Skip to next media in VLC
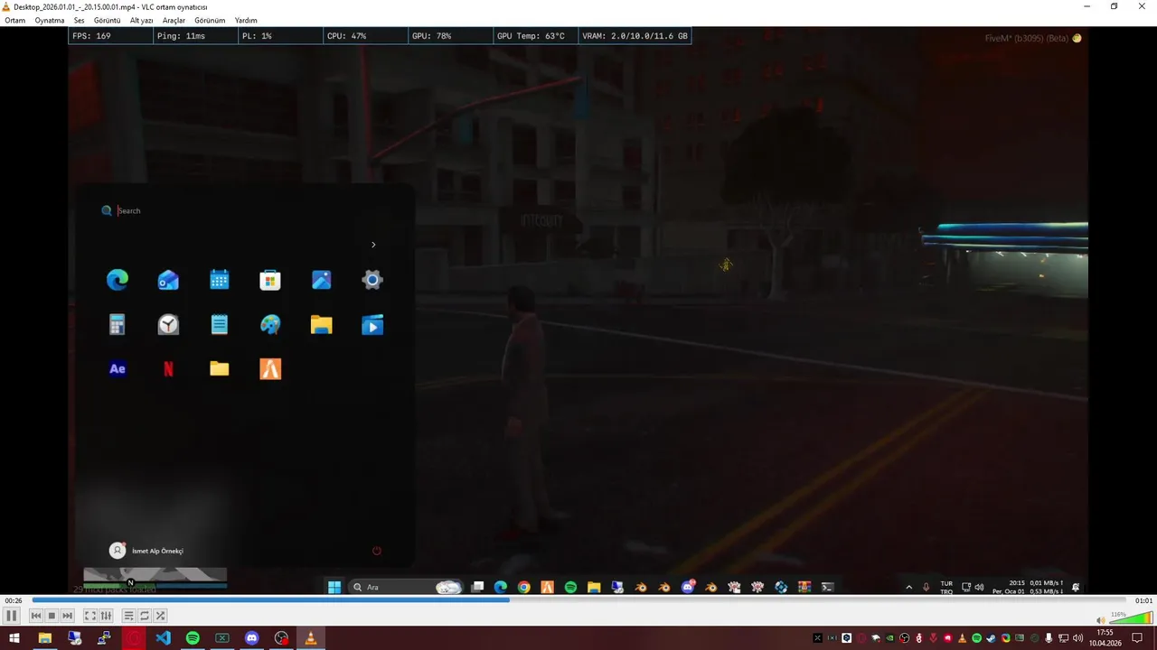The image size is (1157, 650). tap(67, 616)
